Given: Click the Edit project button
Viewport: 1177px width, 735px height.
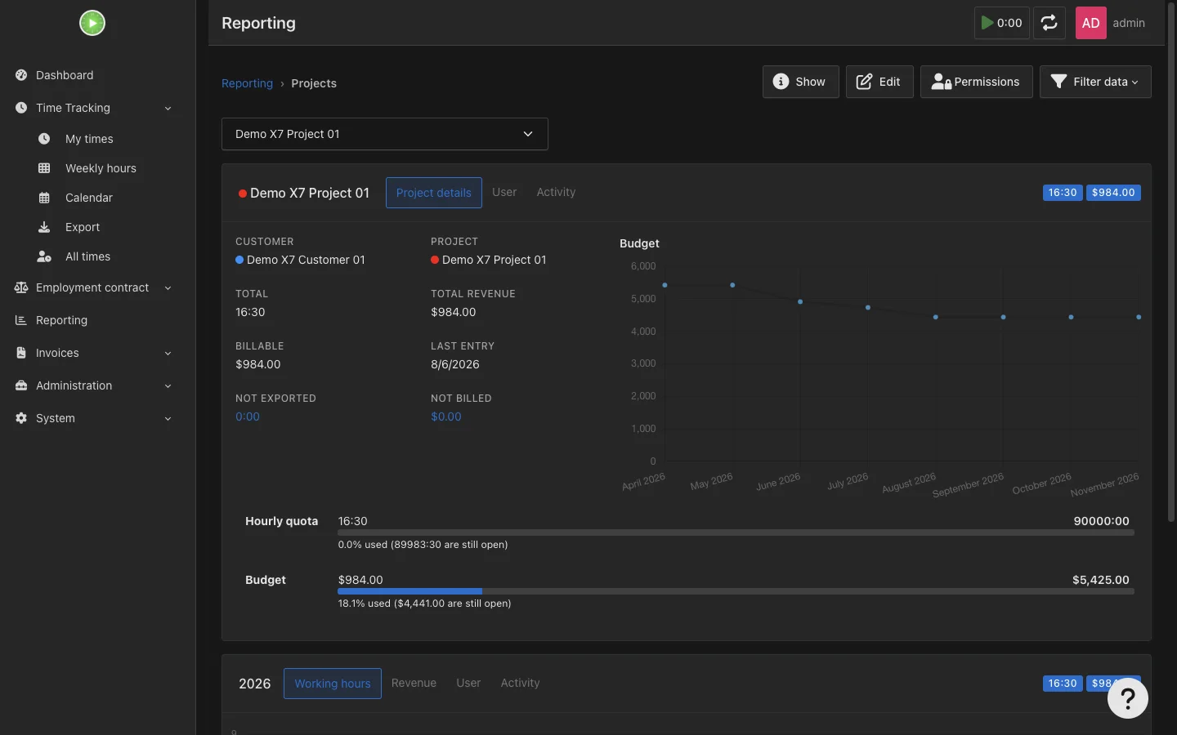Looking at the screenshot, I should (879, 82).
